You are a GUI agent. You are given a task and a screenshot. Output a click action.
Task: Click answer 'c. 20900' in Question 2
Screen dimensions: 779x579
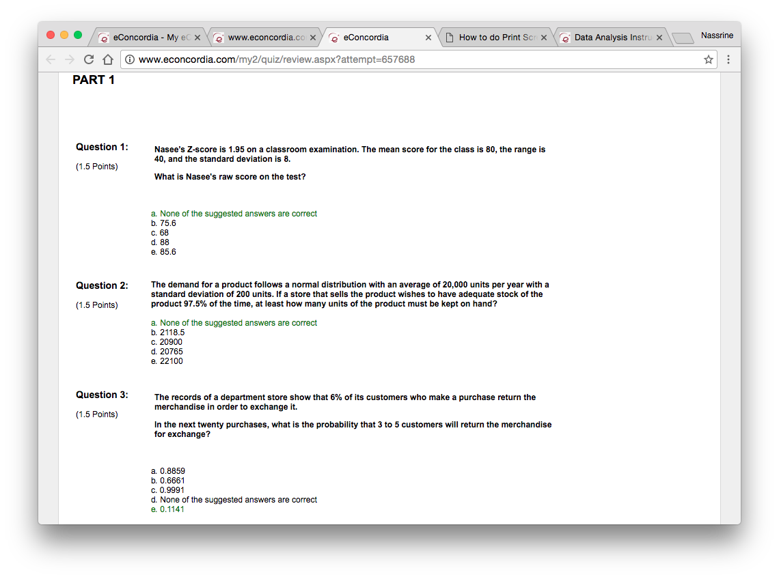167,342
